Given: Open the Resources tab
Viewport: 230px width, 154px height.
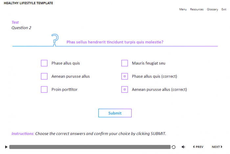Looking at the screenshot, I should (197, 10).
